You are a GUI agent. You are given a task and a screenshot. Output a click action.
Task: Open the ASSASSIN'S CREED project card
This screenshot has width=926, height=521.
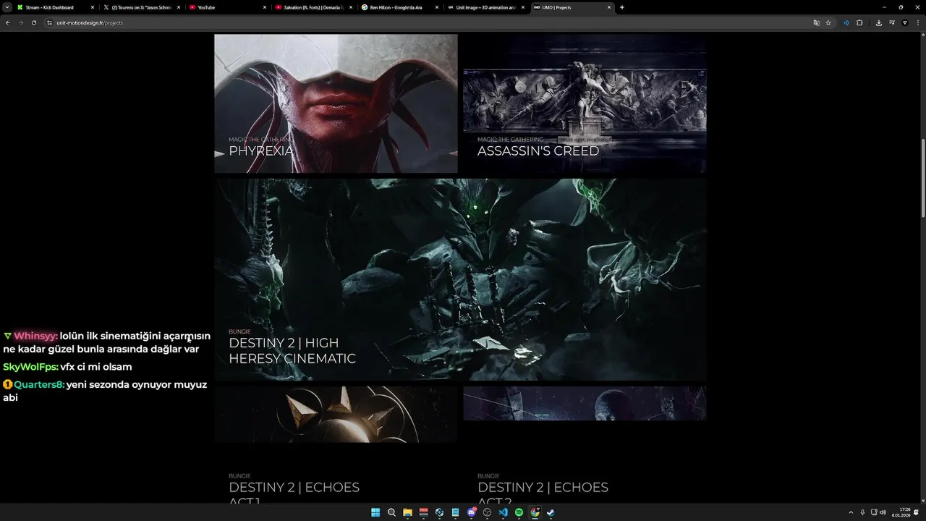585,103
